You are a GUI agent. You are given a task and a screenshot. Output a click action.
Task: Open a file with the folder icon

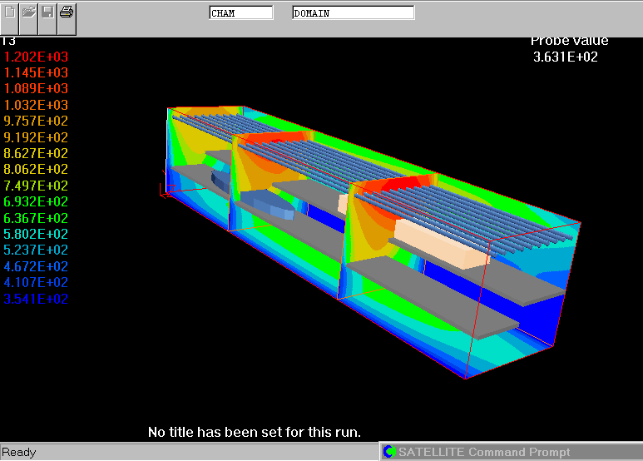point(29,12)
